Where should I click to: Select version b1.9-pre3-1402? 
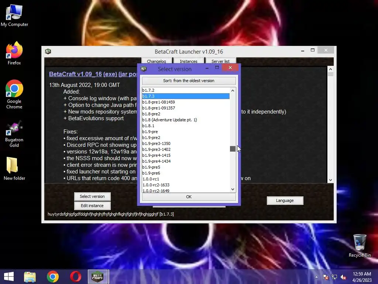[186, 149]
